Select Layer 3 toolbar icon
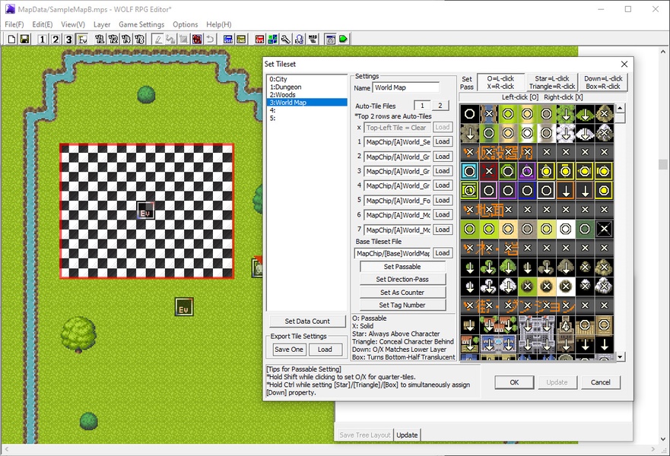The width and height of the screenshot is (670, 456). click(69, 39)
